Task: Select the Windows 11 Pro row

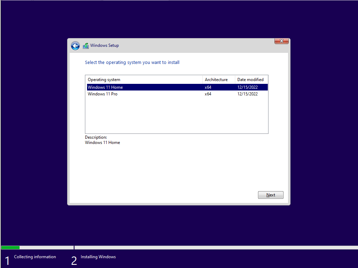Action: [177, 94]
